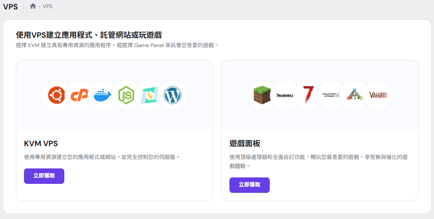Viewport: 434px width, 219px height.
Task: Click the cPanel logo icon
Action: [x=79, y=95]
